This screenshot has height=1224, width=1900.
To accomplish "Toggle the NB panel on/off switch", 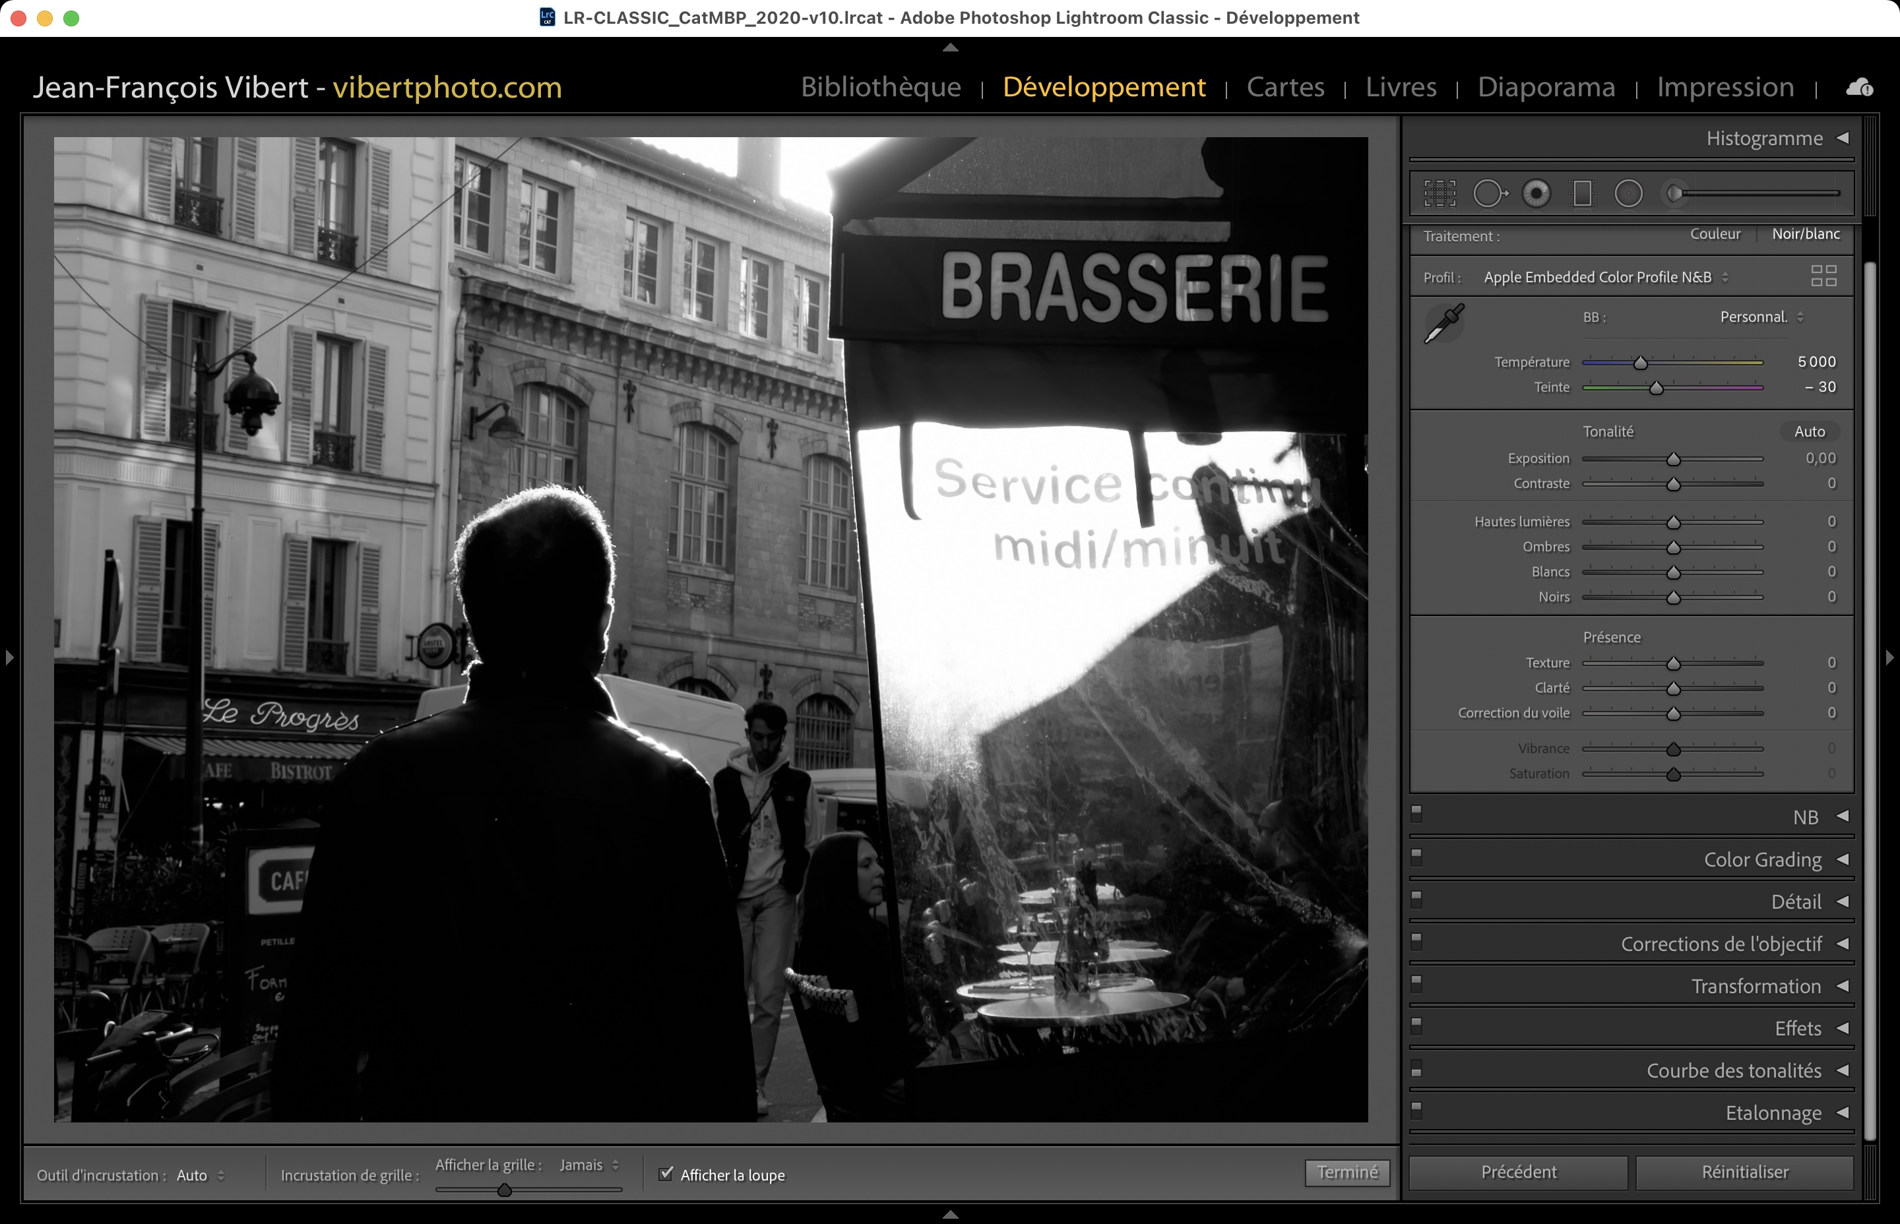I will [1416, 812].
